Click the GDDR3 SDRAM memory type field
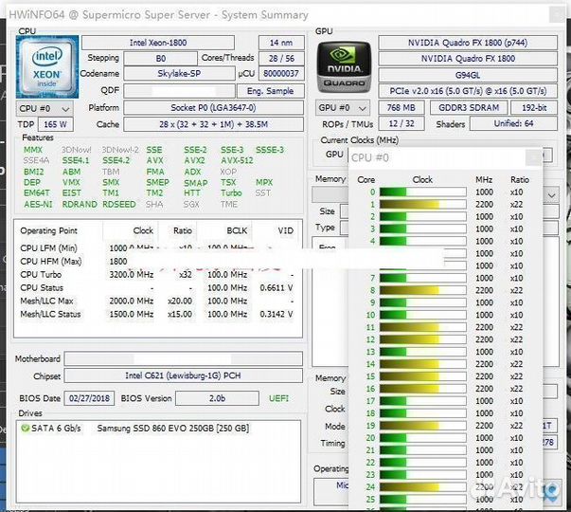The width and height of the screenshot is (571, 512). point(469,107)
